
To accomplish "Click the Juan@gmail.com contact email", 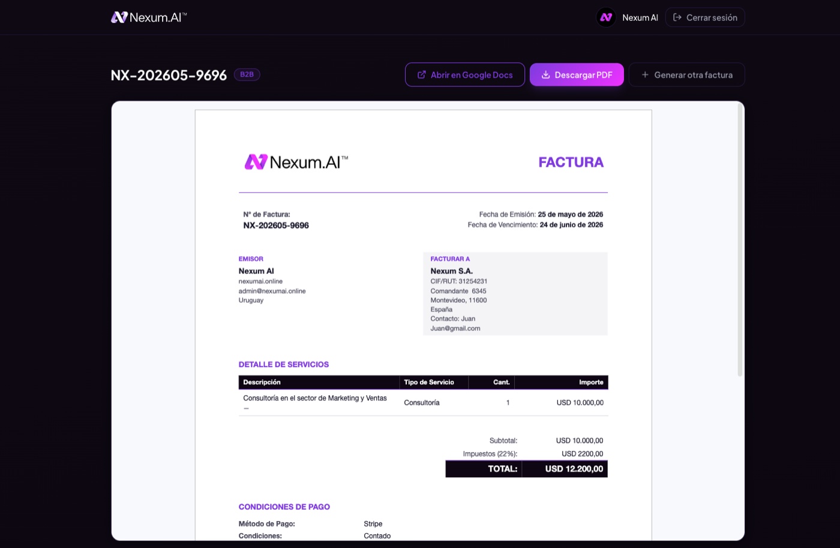I will pyautogui.click(x=455, y=328).
